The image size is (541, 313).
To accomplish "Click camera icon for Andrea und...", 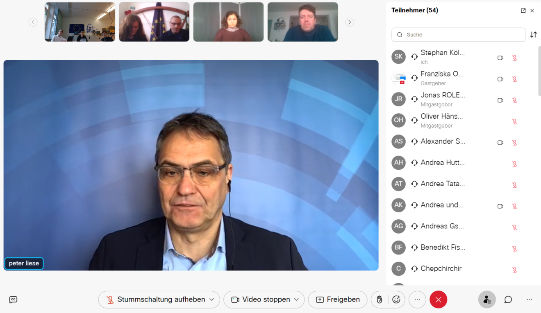I will click(x=500, y=206).
